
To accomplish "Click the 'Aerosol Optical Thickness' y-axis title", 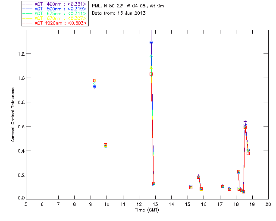I will [13, 115].
